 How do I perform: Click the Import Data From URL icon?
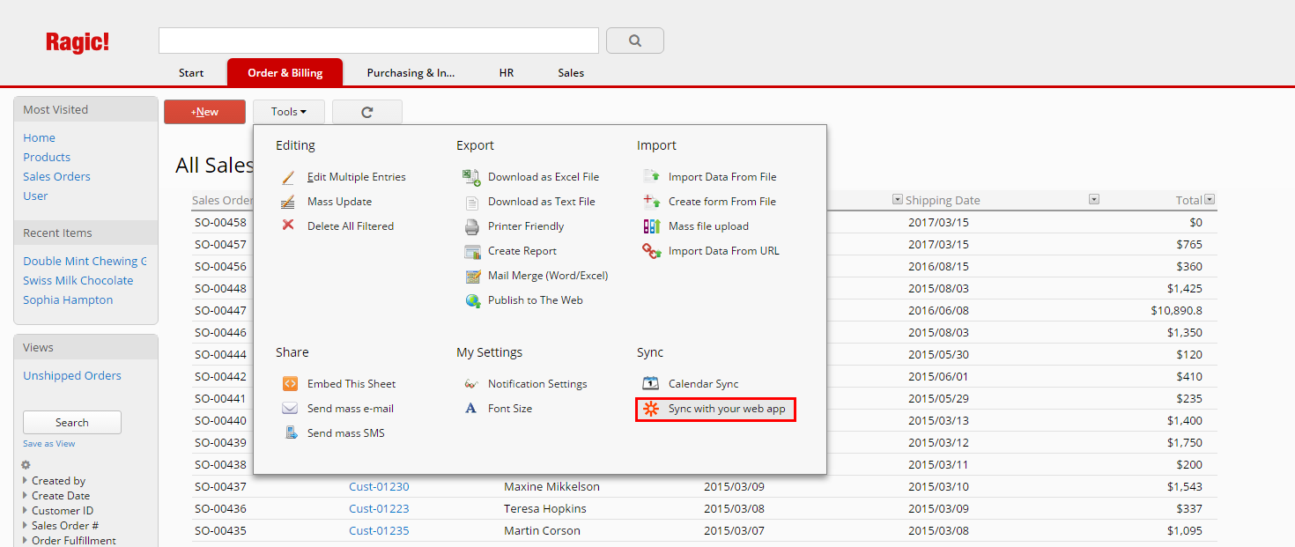(651, 251)
